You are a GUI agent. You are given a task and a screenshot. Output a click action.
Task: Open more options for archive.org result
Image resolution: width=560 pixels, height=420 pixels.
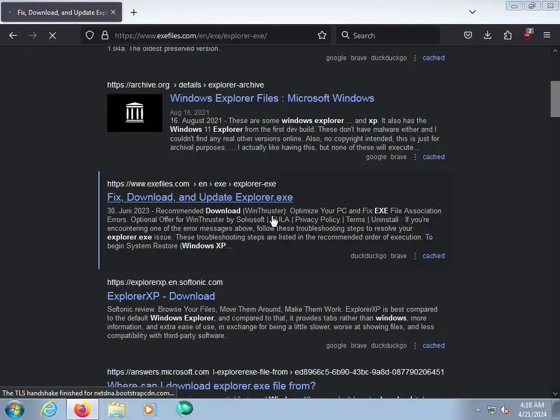click(415, 157)
